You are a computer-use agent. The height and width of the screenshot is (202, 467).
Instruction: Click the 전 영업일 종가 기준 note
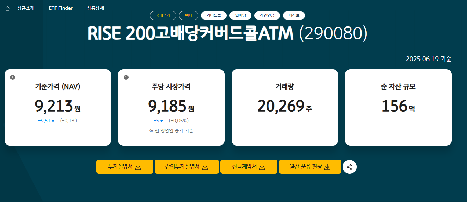pos(171,131)
